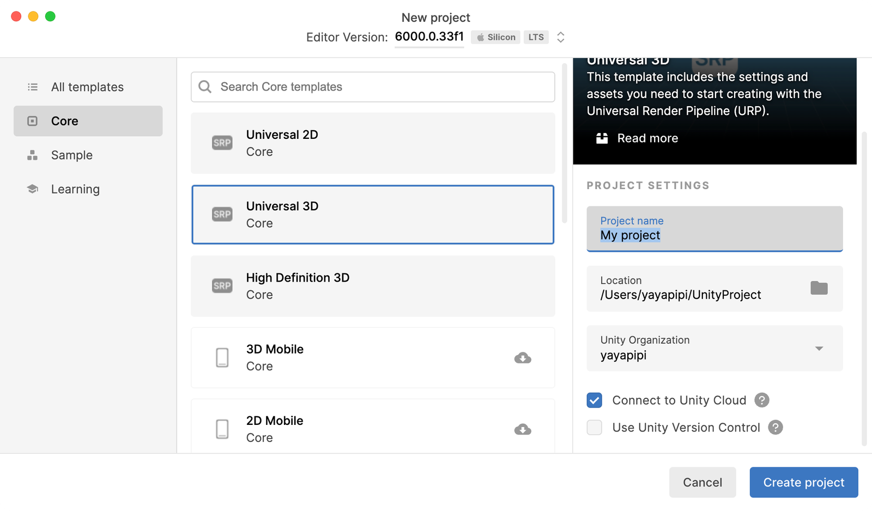Click the magnifier icon in the search box
The height and width of the screenshot is (511, 872).
click(205, 87)
